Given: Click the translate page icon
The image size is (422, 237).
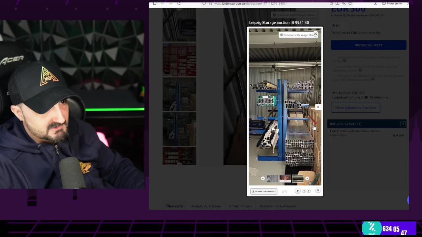Looking at the screenshot, I should 344,4.
